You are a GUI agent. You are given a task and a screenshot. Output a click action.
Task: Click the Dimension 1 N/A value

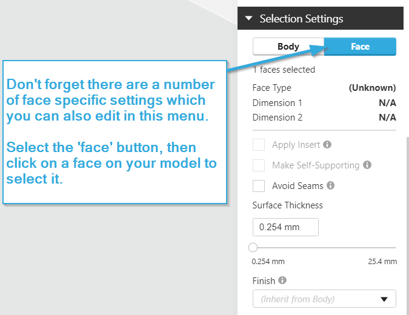(387, 103)
